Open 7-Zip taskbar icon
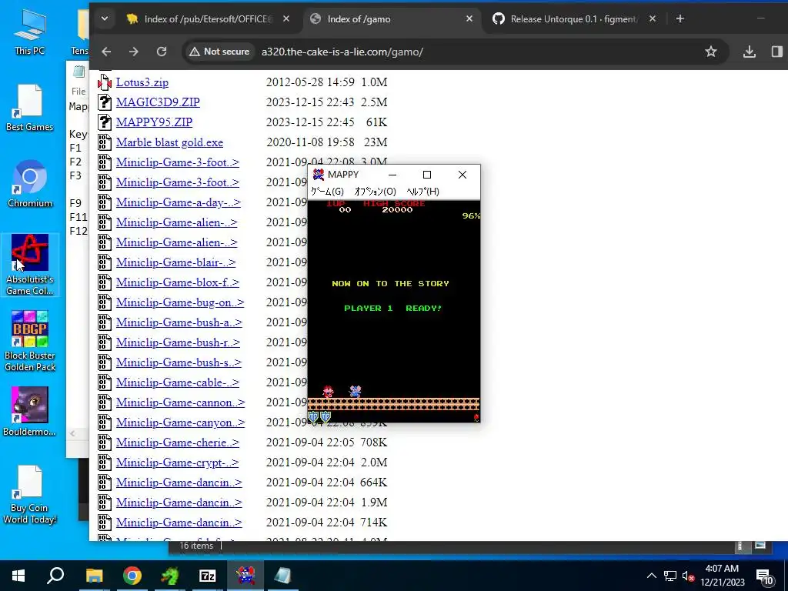This screenshot has width=788, height=591. tap(208, 576)
